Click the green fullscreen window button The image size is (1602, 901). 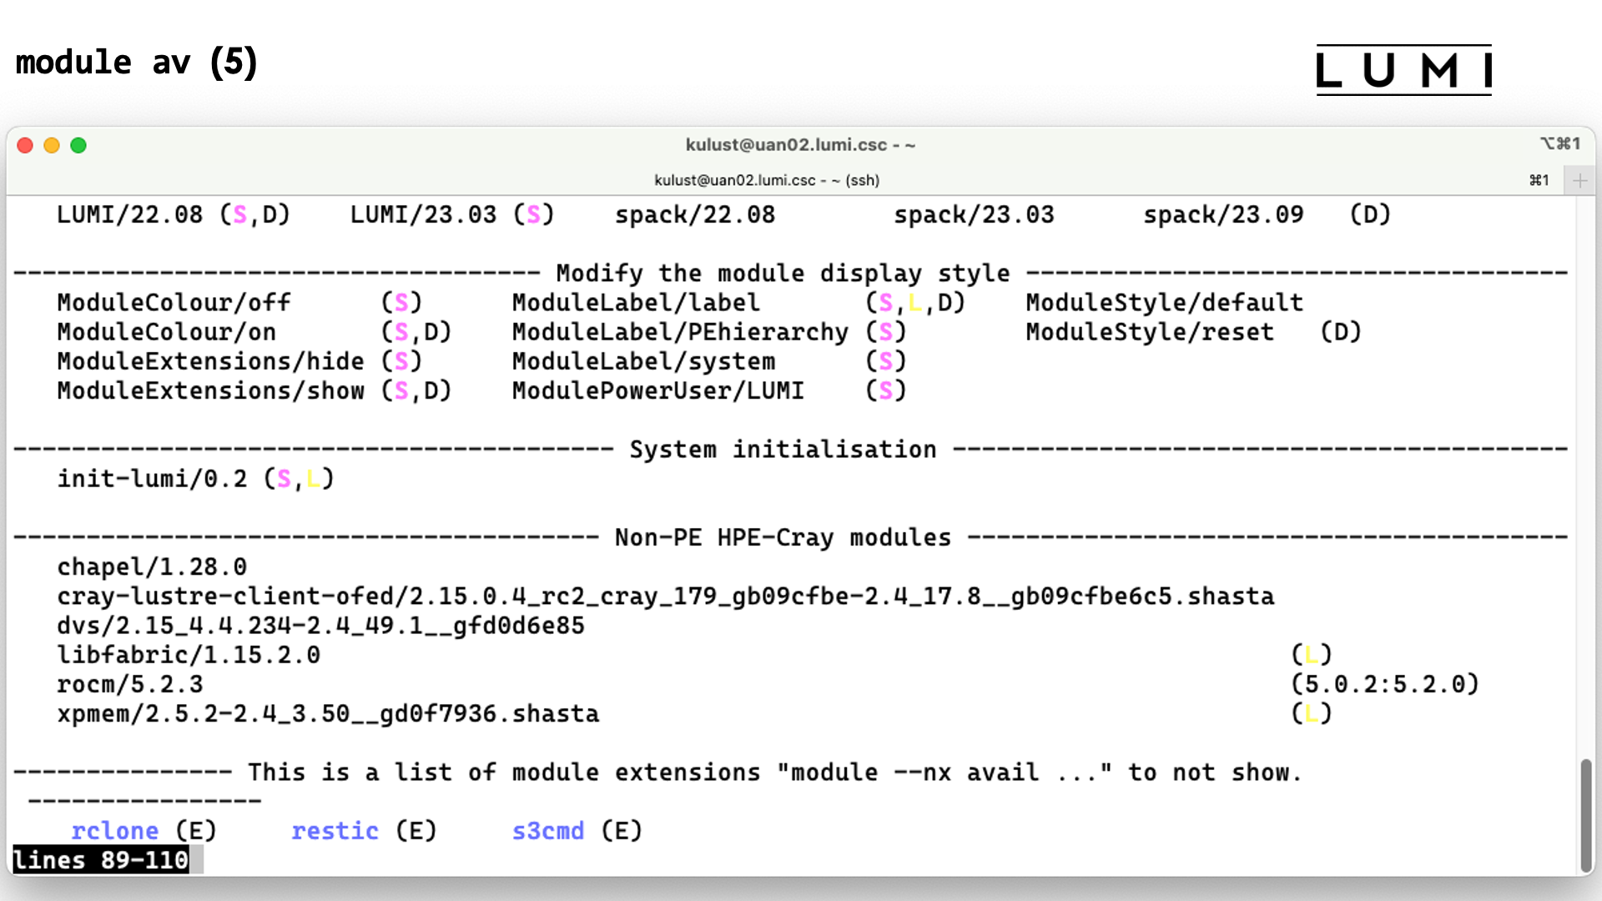78,145
